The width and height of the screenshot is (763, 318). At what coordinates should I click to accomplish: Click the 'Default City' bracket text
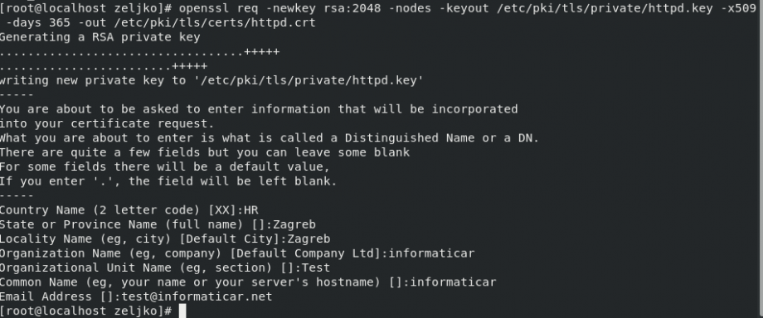click(x=229, y=238)
